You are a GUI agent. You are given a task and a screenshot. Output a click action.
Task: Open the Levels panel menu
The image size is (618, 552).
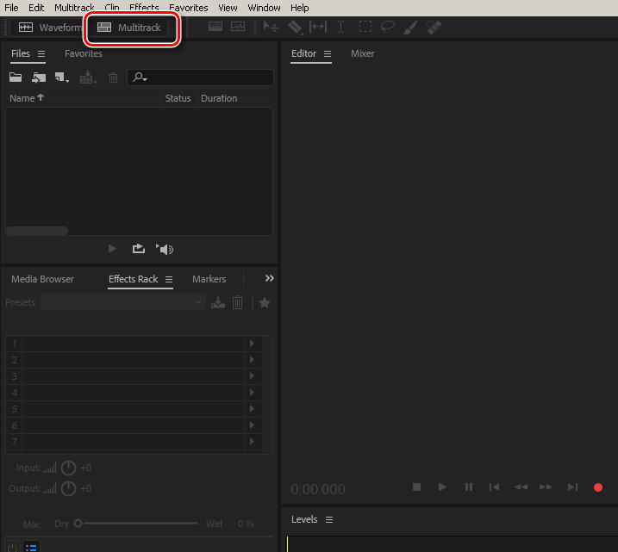click(x=329, y=520)
